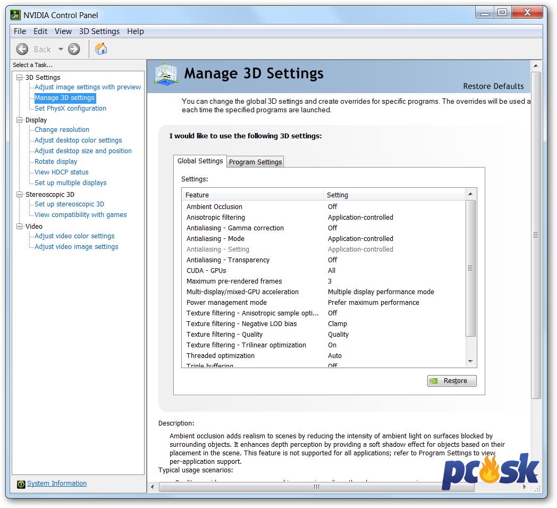
Task: Click the Prefer maximum performance setting value
Action: pyautogui.click(x=373, y=303)
